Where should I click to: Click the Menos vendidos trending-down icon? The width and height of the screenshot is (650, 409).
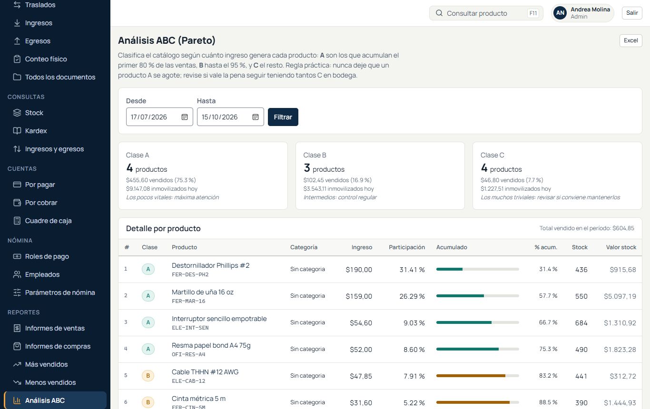tap(17, 382)
